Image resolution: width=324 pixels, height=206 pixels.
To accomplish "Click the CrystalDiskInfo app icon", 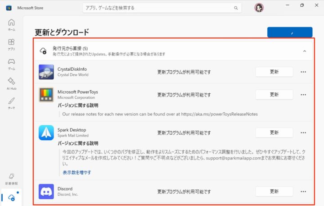I will [46, 72].
